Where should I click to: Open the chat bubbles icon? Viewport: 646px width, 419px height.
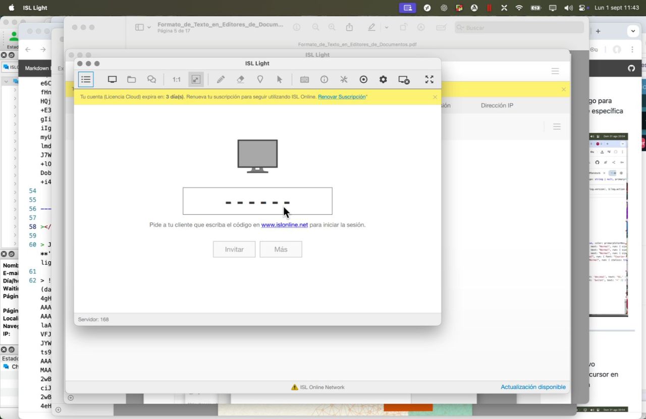(151, 79)
